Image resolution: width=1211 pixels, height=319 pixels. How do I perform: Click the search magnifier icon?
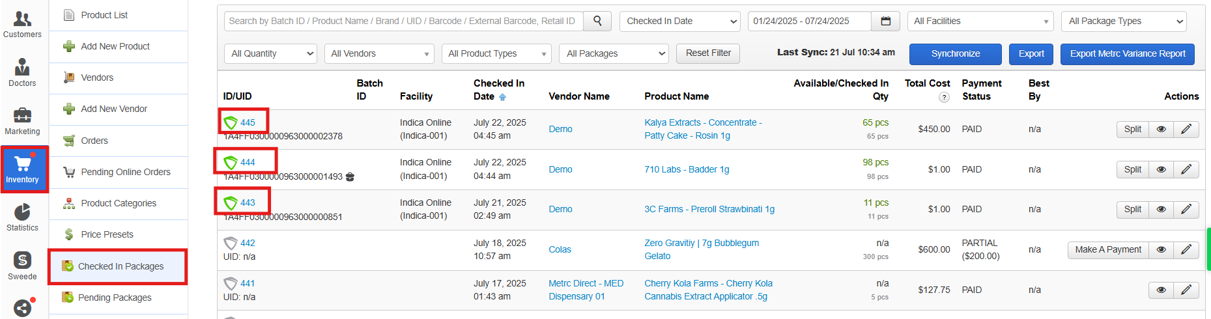coord(597,21)
